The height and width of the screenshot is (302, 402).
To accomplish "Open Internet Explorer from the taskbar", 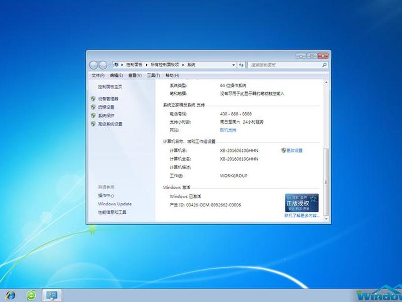I will 10,295.
